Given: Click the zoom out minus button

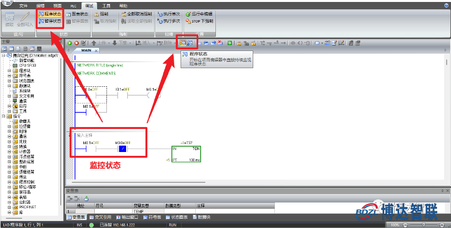Looking at the screenshot, I should click(x=405, y=225).
